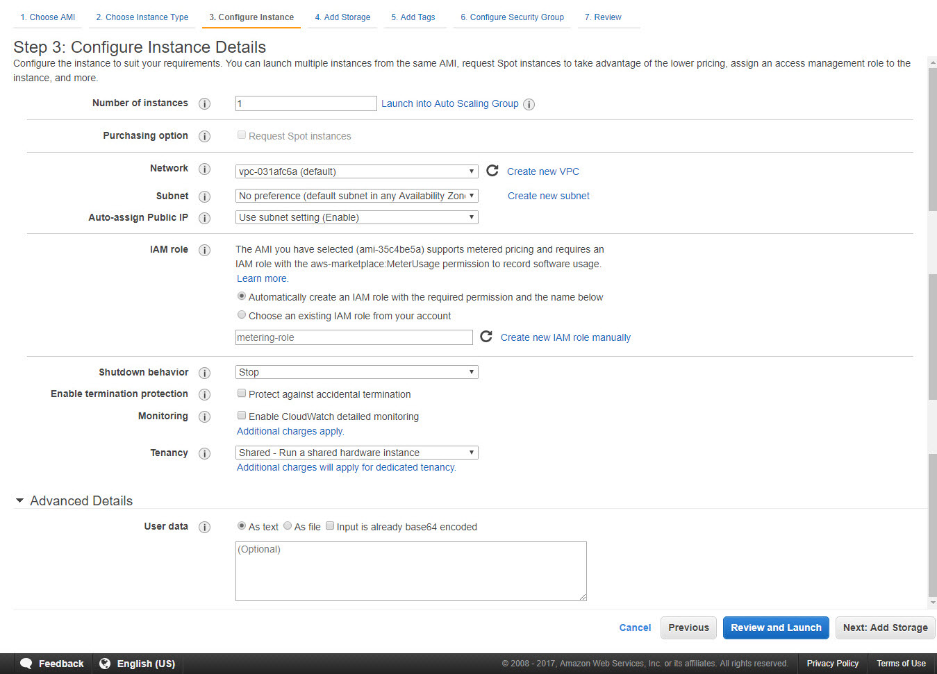Open the Shutdown behavior dropdown
937x674 pixels.
tap(357, 372)
